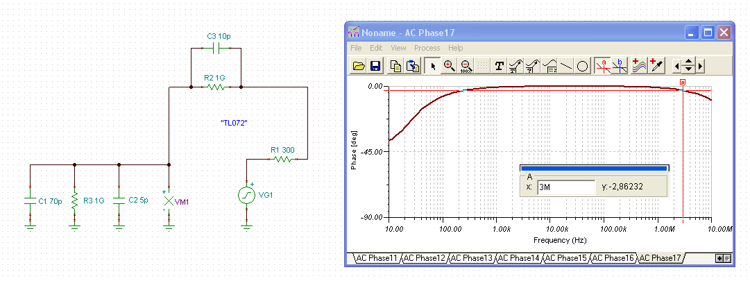Close the AC Phase17 window
Image resolution: width=750 pixels, height=281 pixels.
[724, 33]
